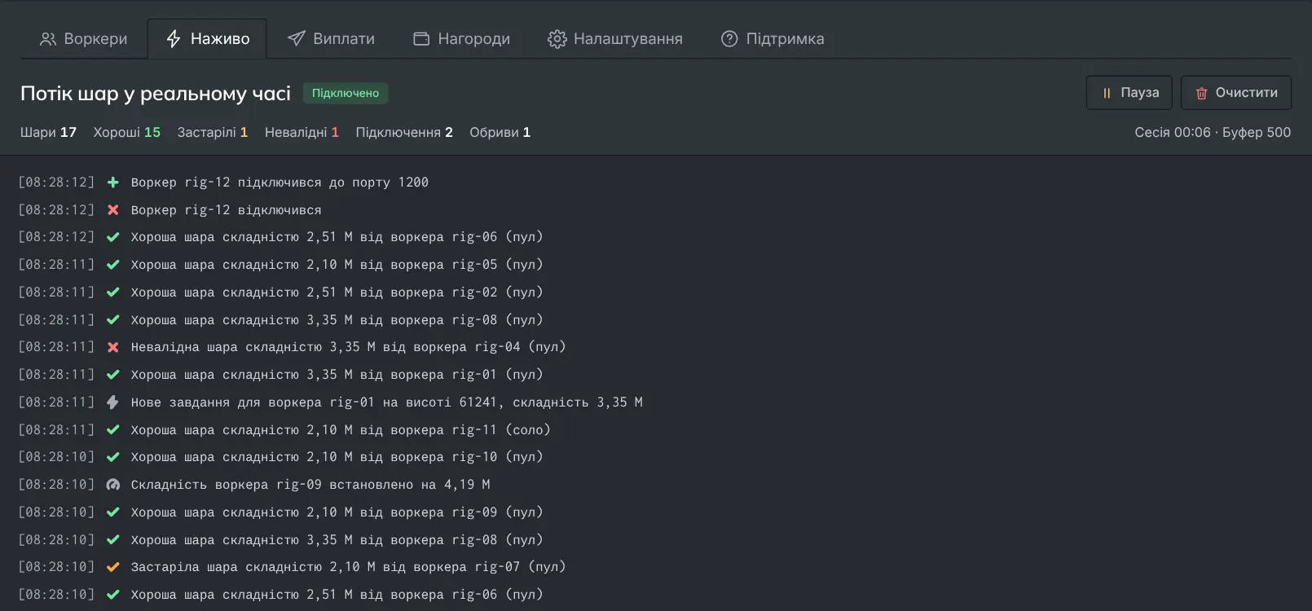Click the Пауза button
This screenshot has height=611, width=1312.
point(1129,93)
